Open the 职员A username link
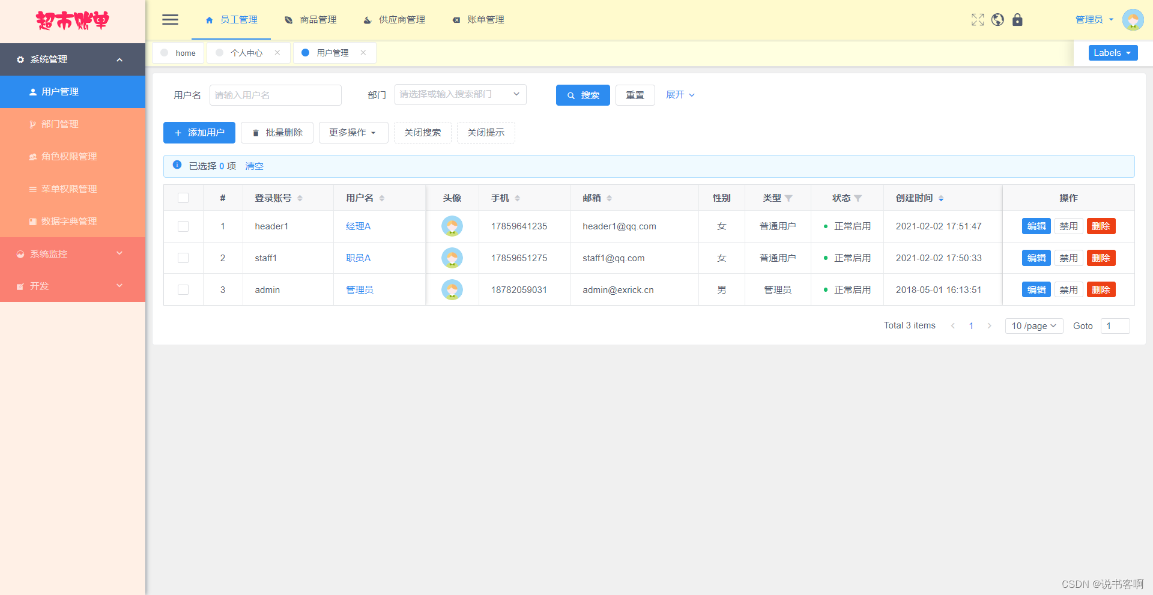This screenshot has height=595, width=1153. pos(359,258)
